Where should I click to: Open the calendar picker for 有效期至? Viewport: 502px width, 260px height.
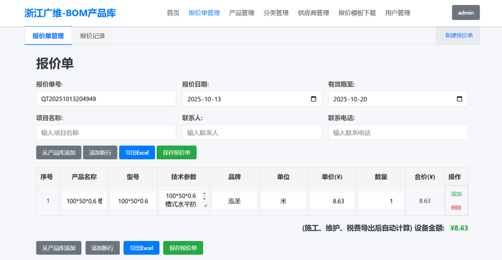pyautogui.click(x=459, y=99)
